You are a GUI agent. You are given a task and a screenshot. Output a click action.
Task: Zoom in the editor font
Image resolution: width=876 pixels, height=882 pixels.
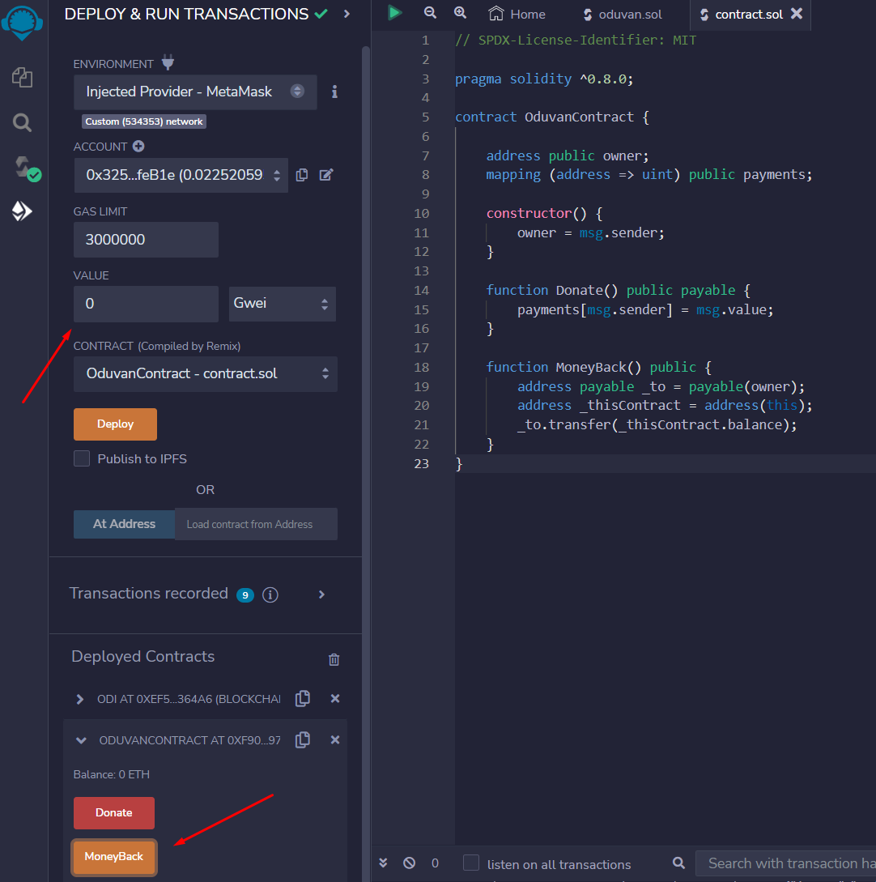pos(461,12)
